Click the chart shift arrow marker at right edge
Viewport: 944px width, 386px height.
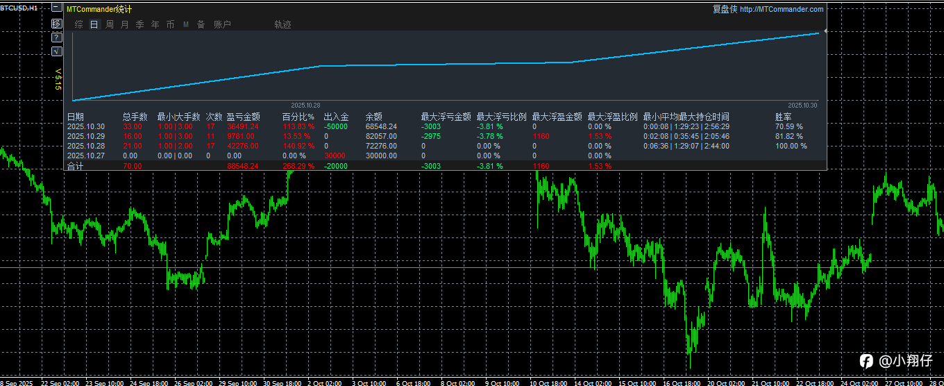click(x=825, y=31)
